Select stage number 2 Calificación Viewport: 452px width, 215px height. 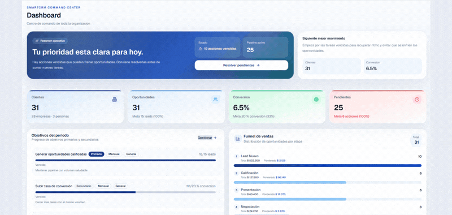pyautogui.click(x=236, y=173)
